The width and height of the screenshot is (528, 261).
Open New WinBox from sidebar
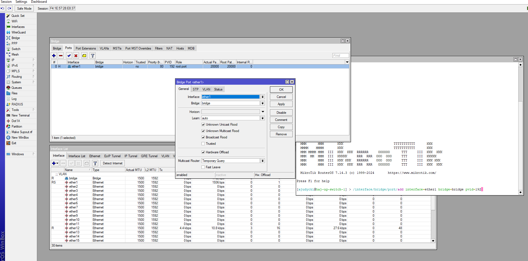click(x=20, y=138)
